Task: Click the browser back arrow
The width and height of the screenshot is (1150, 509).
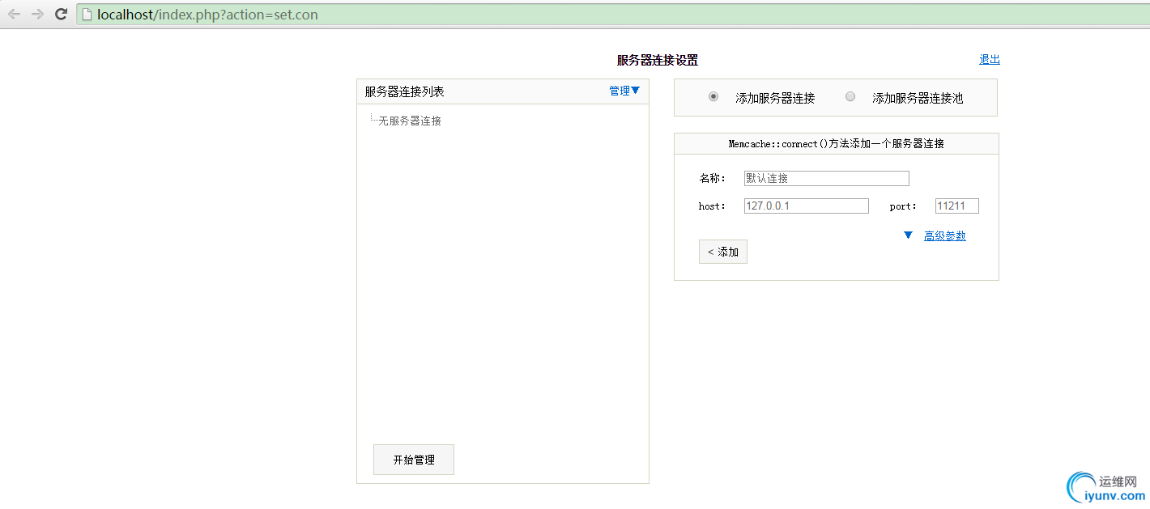Action: tap(13, 14)
